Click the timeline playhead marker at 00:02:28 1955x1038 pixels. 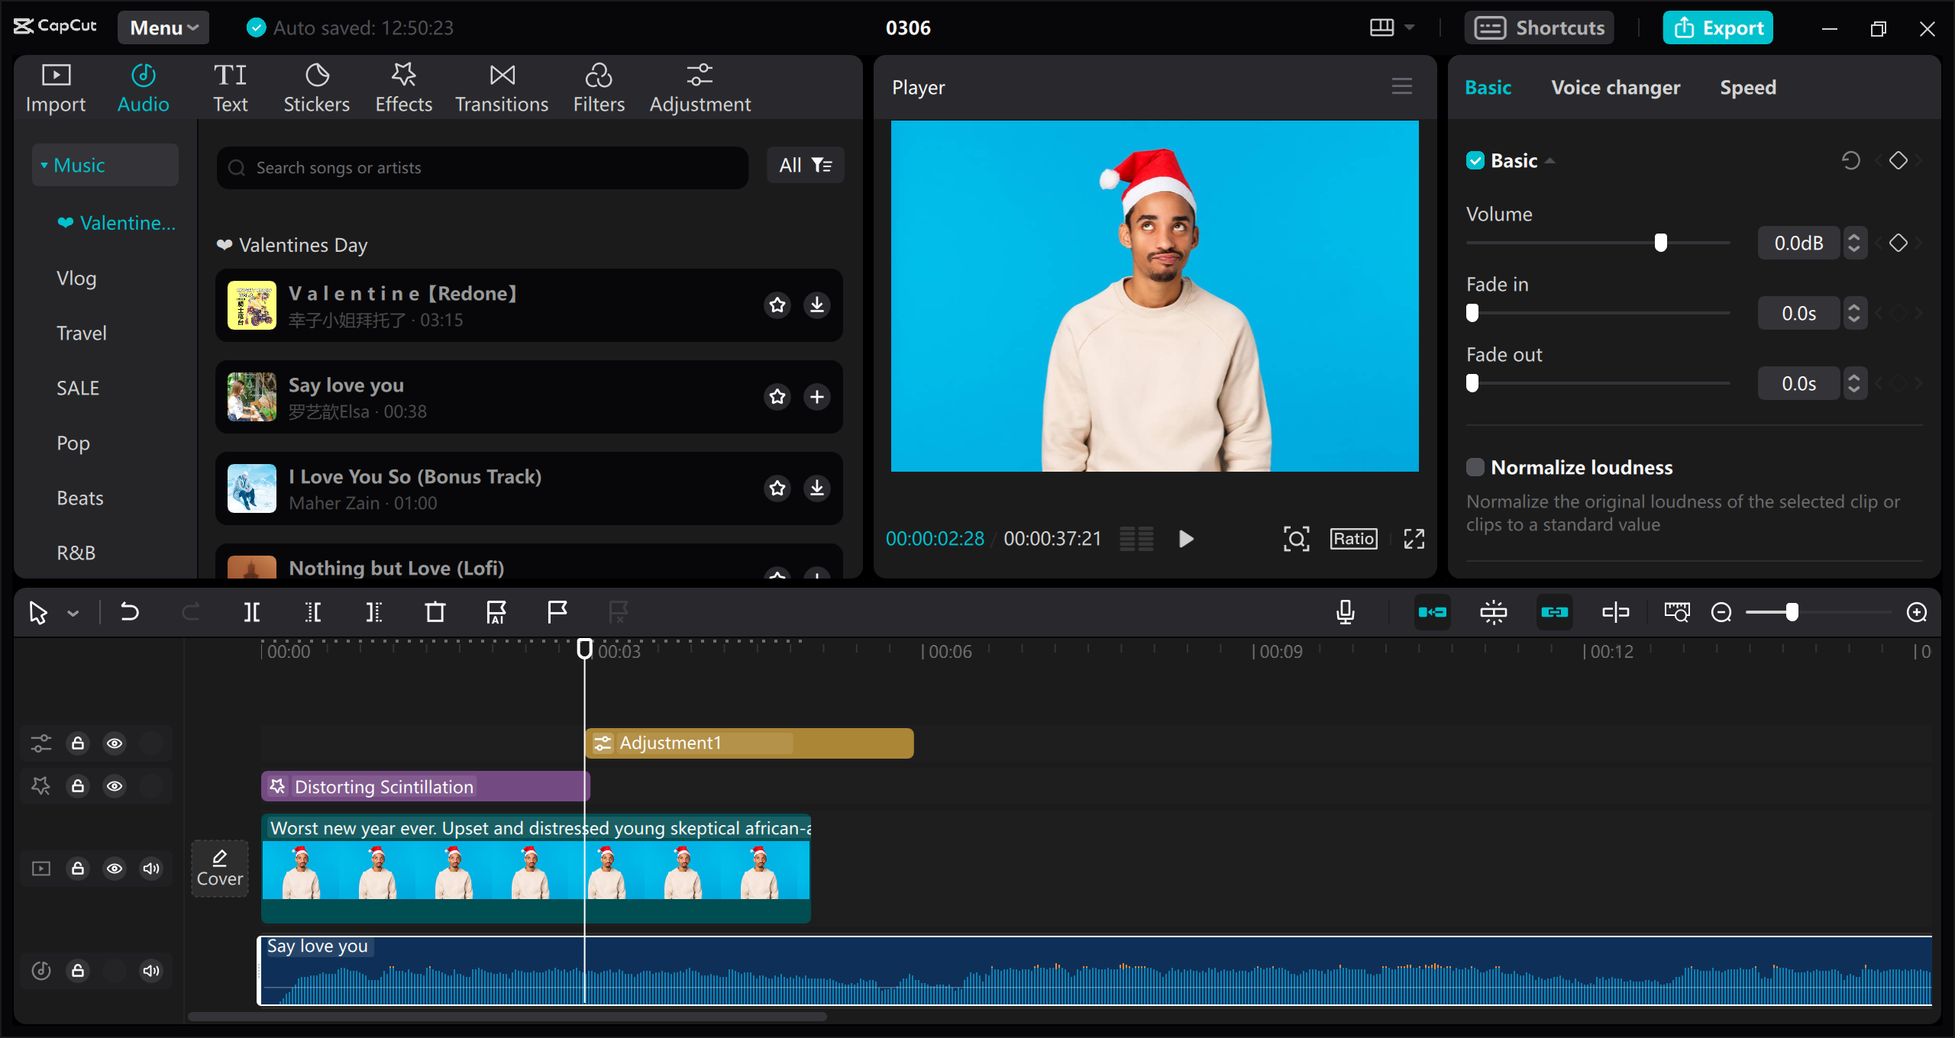click(584, 650)
